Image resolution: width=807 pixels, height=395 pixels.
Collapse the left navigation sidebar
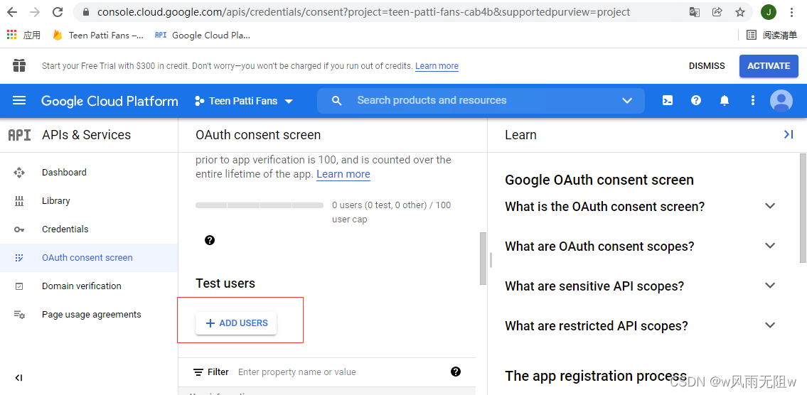[x=19, y=378]
